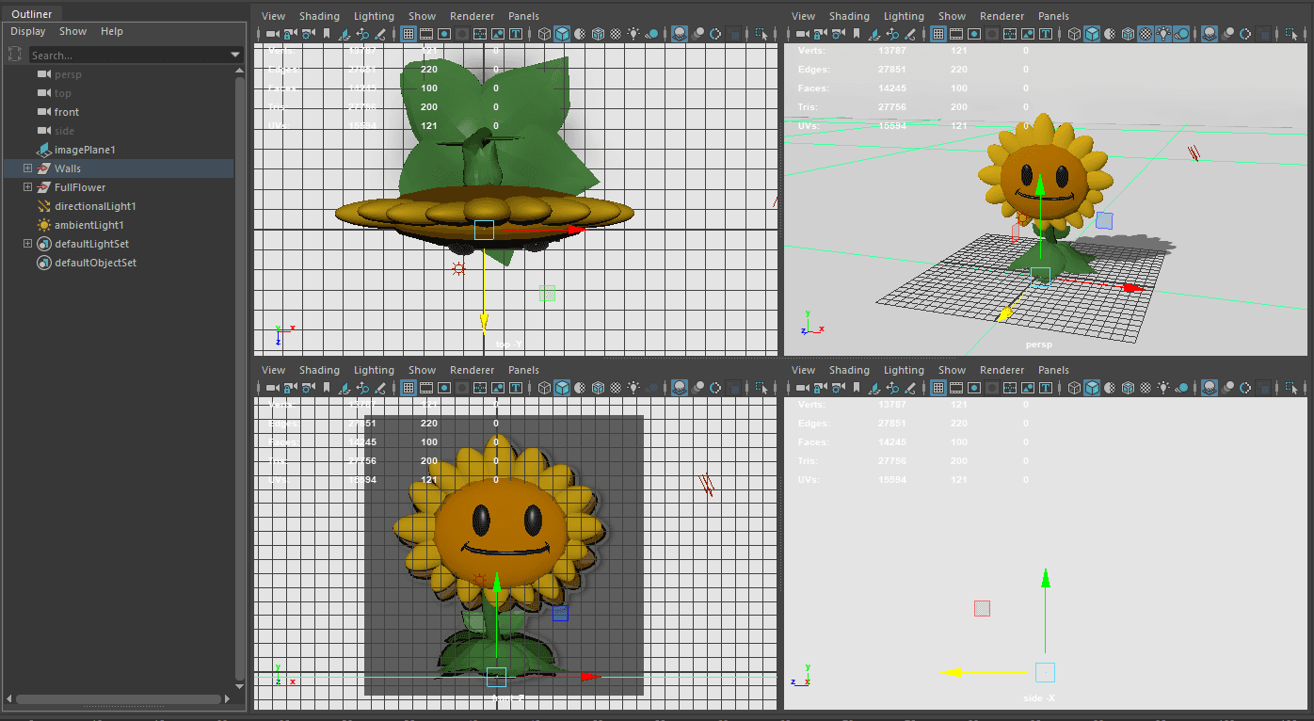The image size is (1314, 721).
Task: Click Isolate Select icon in top view panel
Action: click(761, 34)
